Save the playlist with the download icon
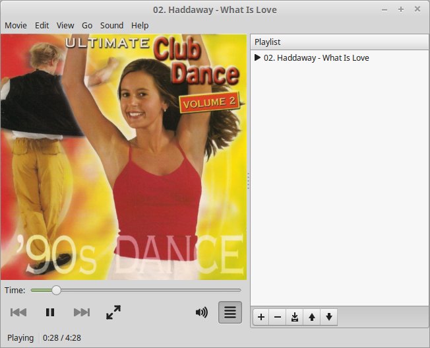 295,317
